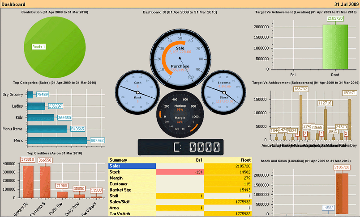Select the Garments S bar labeled 366558
The image size is (360, 217).
click(45, 182)
